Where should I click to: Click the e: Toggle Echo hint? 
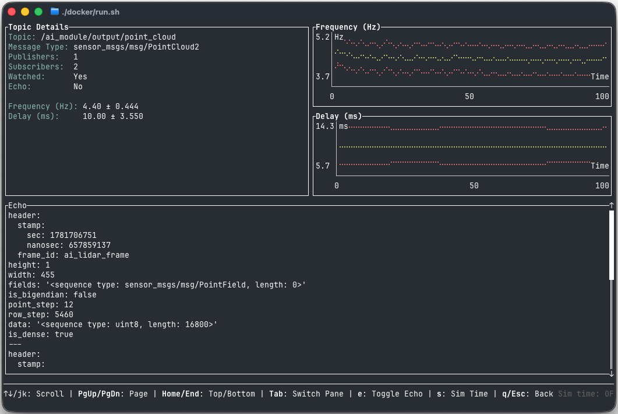tap(390, 394)
